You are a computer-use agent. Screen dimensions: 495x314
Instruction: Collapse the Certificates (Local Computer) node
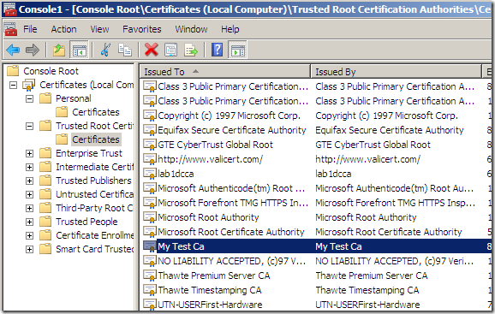pos(13,85)
